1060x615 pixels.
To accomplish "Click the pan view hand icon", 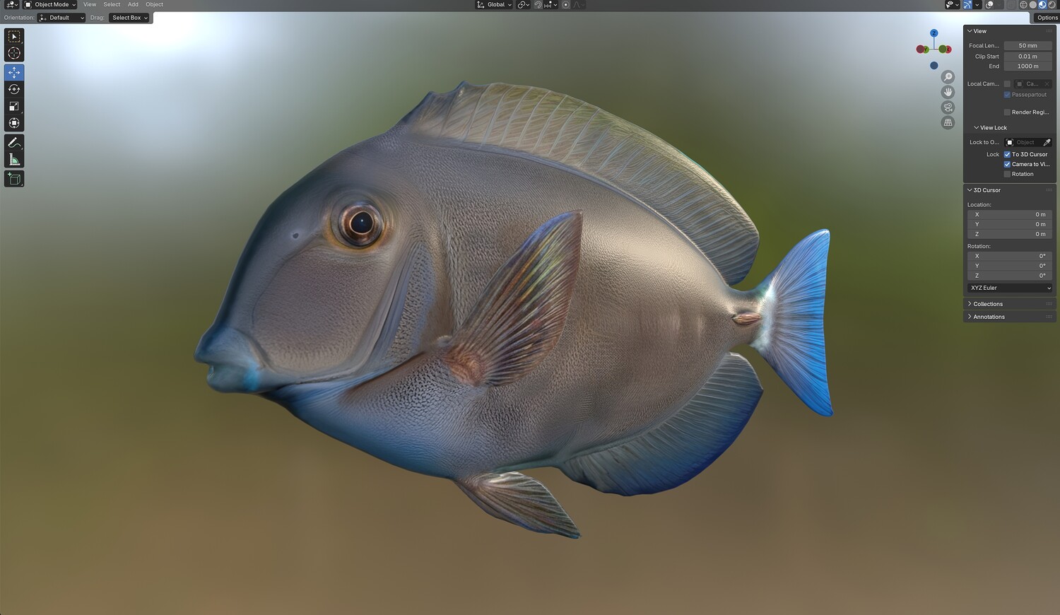I will pyautogui.click(x=948, y=92).
